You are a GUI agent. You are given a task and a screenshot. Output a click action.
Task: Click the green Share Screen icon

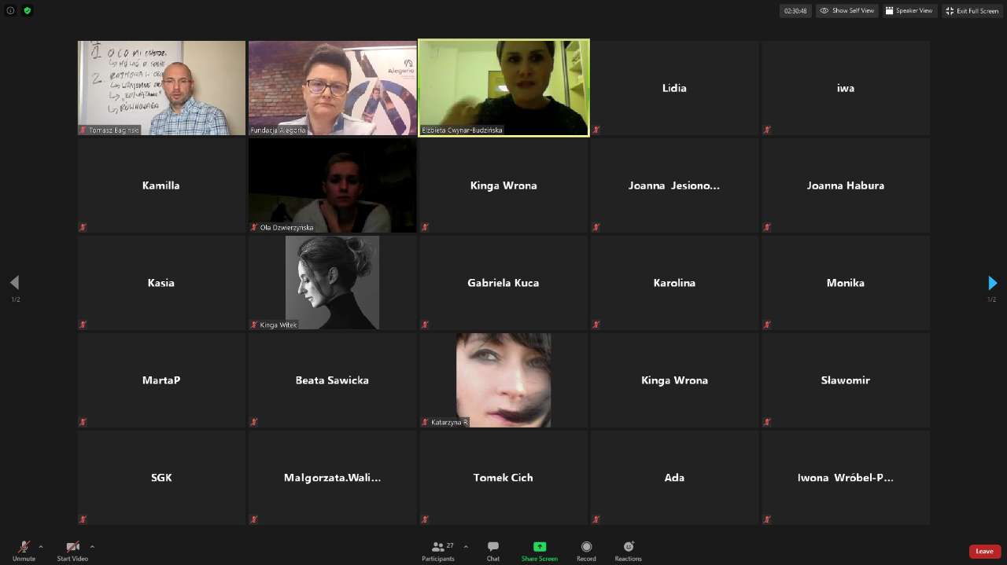[539, 547]
